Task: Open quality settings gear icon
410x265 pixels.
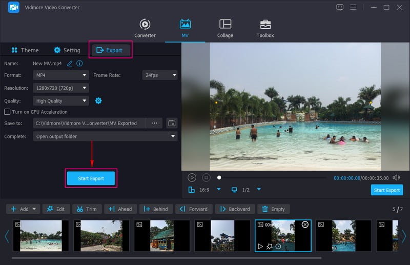Action: (98, 101)
